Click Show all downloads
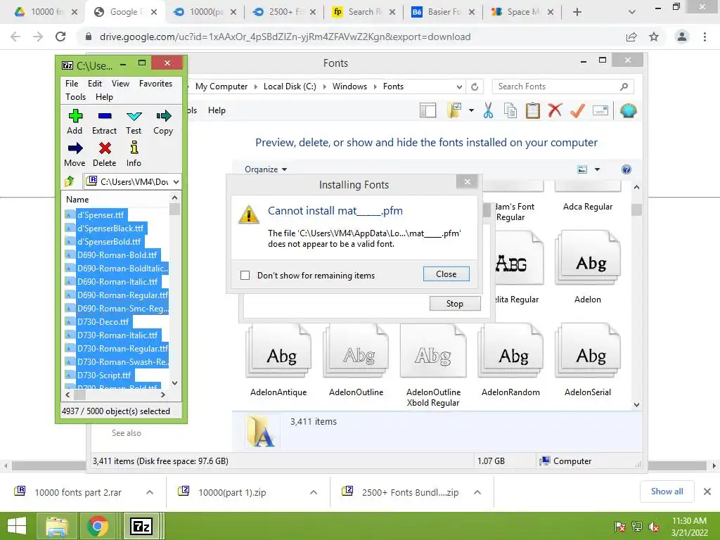The height and width of the screenshot is (540, 720). (667, 491)
